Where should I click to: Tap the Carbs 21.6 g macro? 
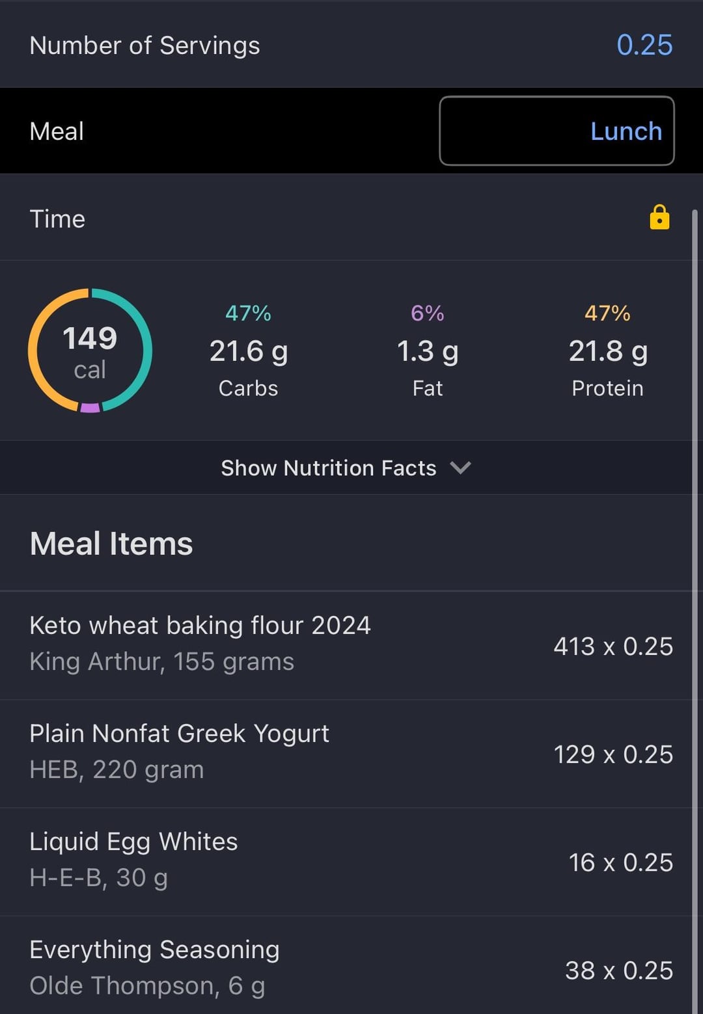[248, 351]
